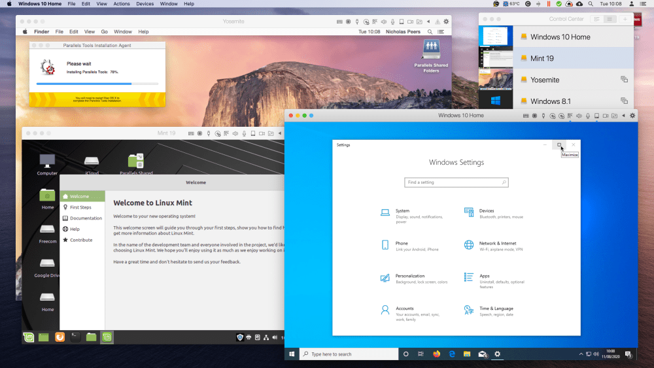Switch Control Center to expanded view
This screenshot has height=368, width=654.
[x=597, y=19]
